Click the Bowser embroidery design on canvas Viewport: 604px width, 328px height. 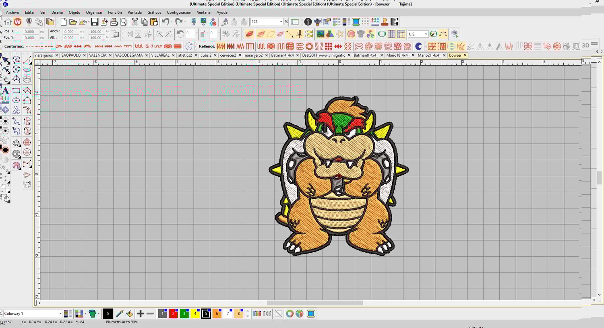(339, 176)
